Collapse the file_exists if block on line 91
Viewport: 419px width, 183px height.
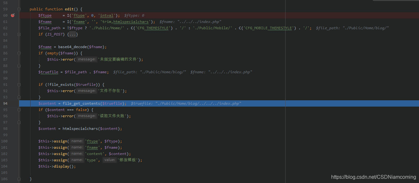pyautogui.click(x=19, y=85)
